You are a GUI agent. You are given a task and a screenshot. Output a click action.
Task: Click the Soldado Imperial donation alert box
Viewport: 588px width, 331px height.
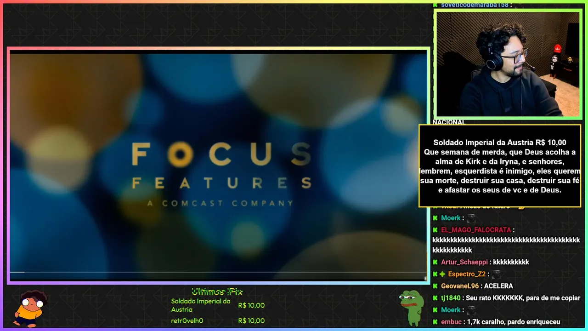(500, 166)
